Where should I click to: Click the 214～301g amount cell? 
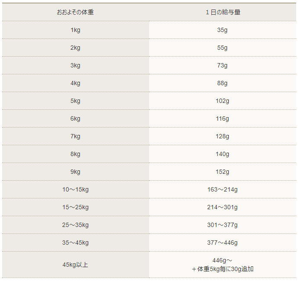(x=223, y=207)
